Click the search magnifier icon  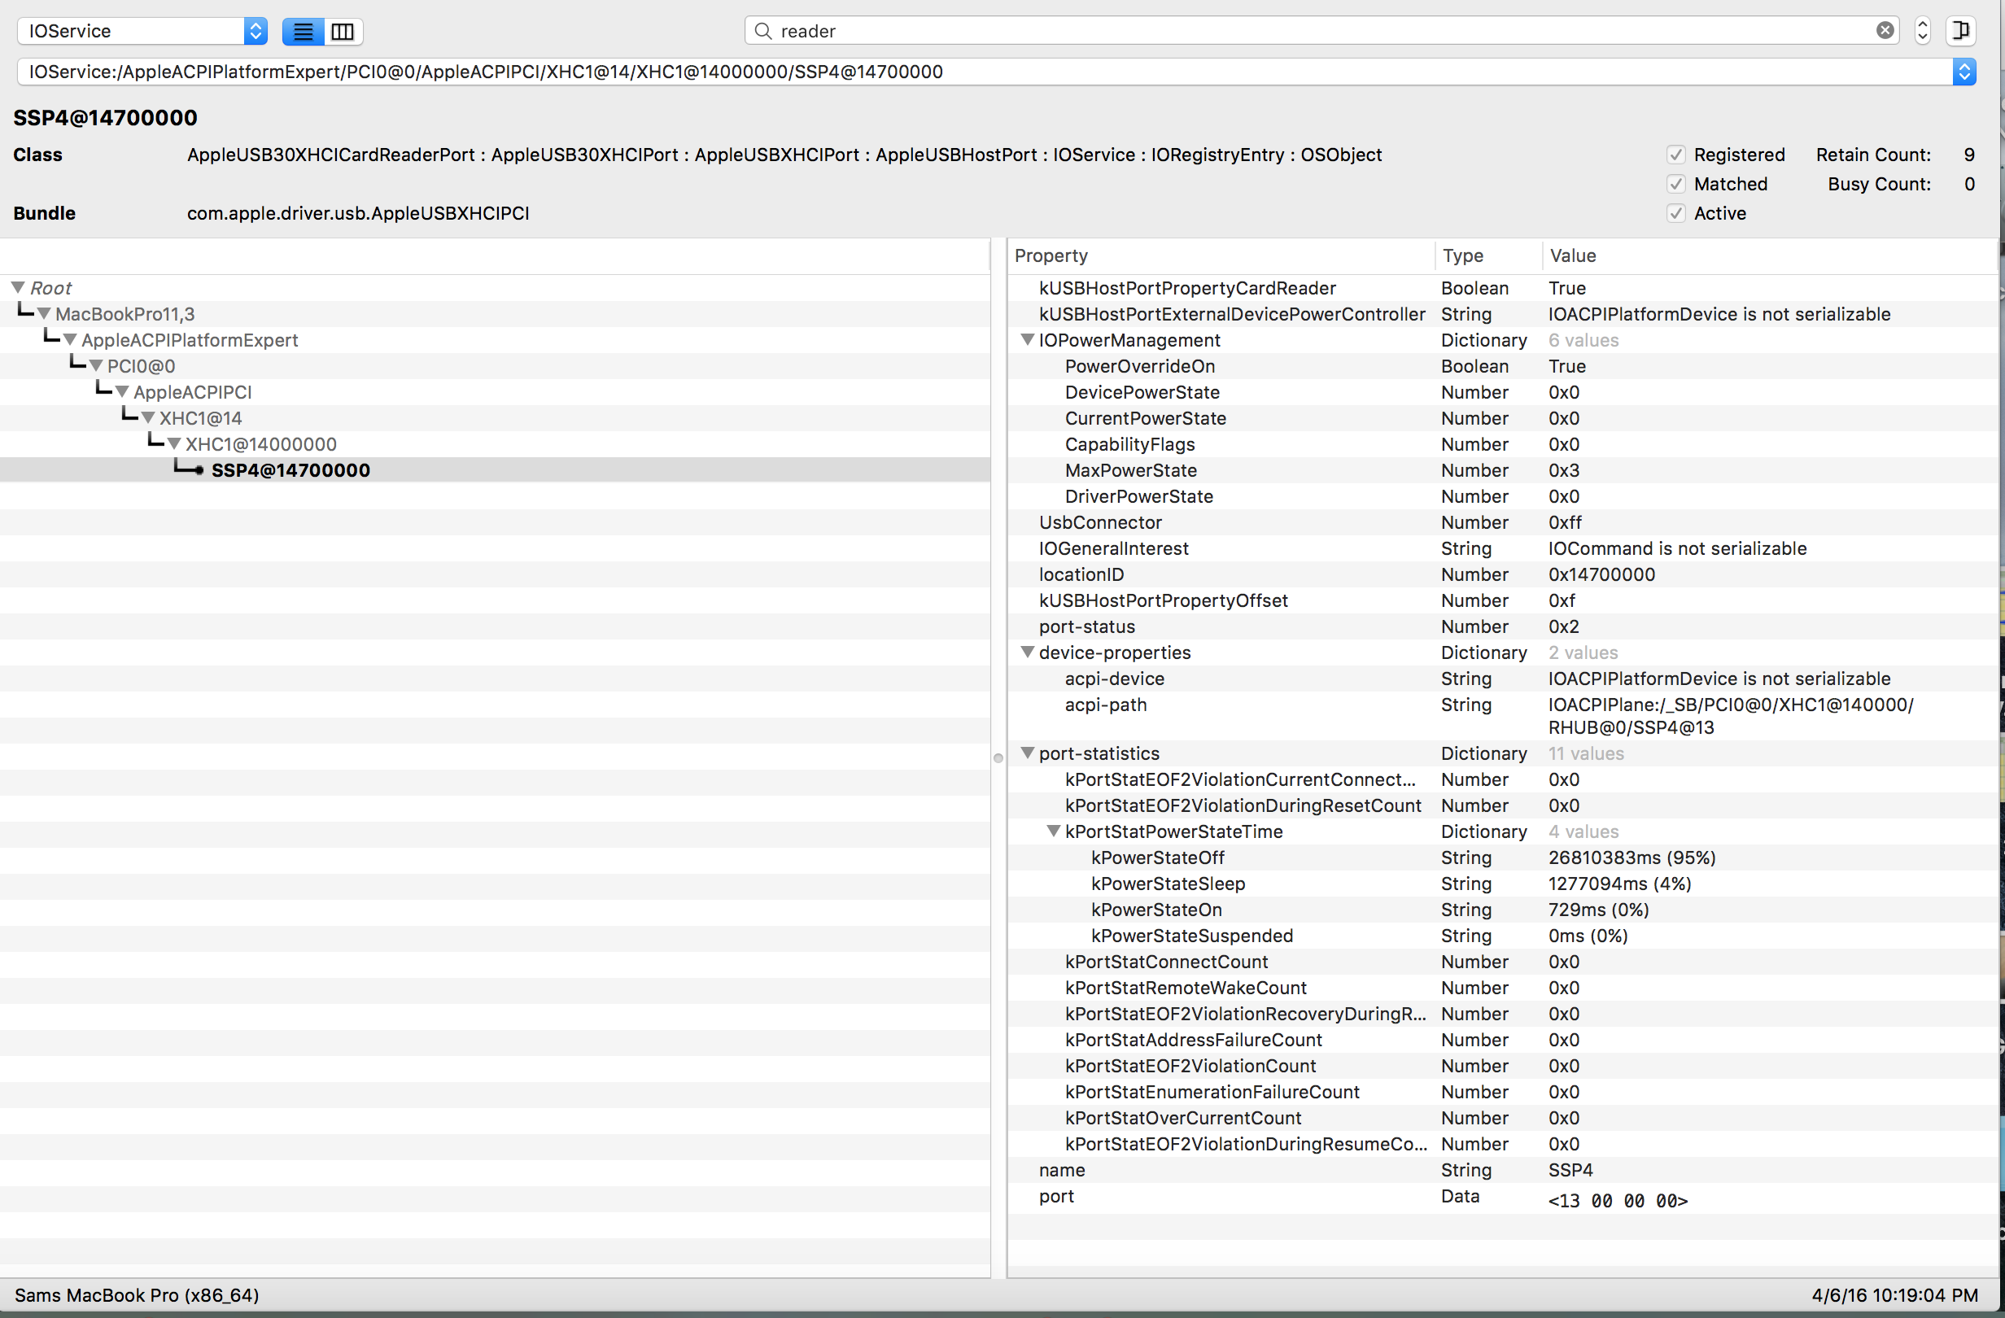[763, 31]
